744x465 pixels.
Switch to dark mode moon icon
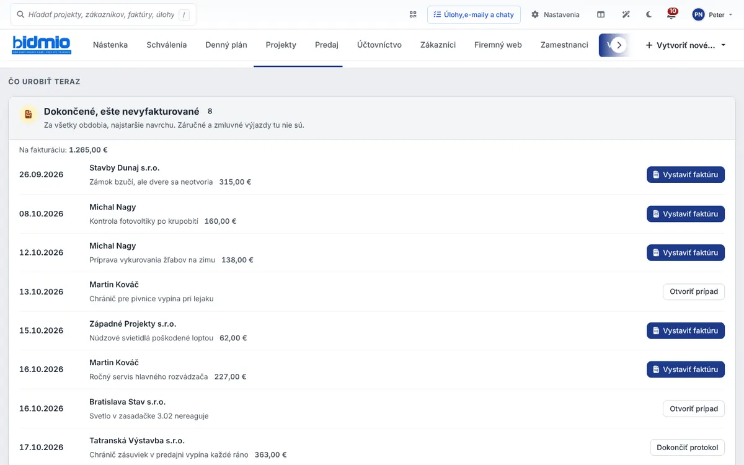click(649, 14)
